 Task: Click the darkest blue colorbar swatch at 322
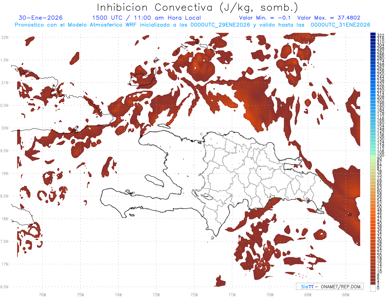pos(373,34)
